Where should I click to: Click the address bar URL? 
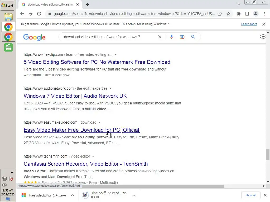(x=134, y=14)
